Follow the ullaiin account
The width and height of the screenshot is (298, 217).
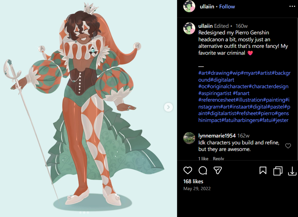[227, 7]
